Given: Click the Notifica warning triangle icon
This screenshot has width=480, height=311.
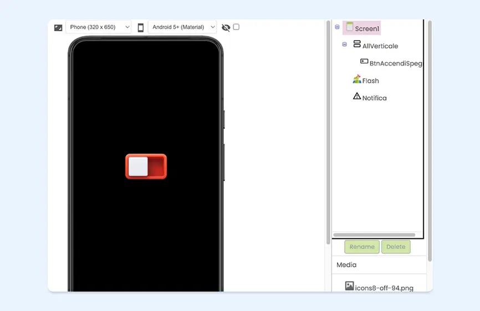Looking at the screenshot, I should point(357,97).
